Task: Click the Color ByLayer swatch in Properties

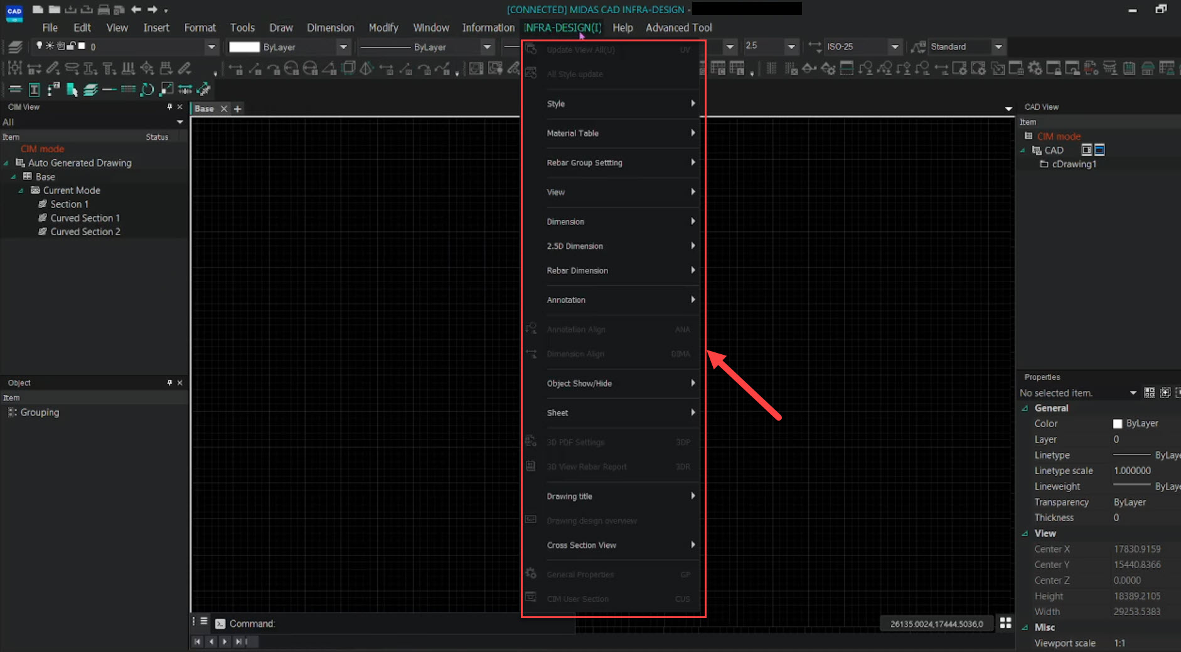Action: click(x=1117, y=424)
